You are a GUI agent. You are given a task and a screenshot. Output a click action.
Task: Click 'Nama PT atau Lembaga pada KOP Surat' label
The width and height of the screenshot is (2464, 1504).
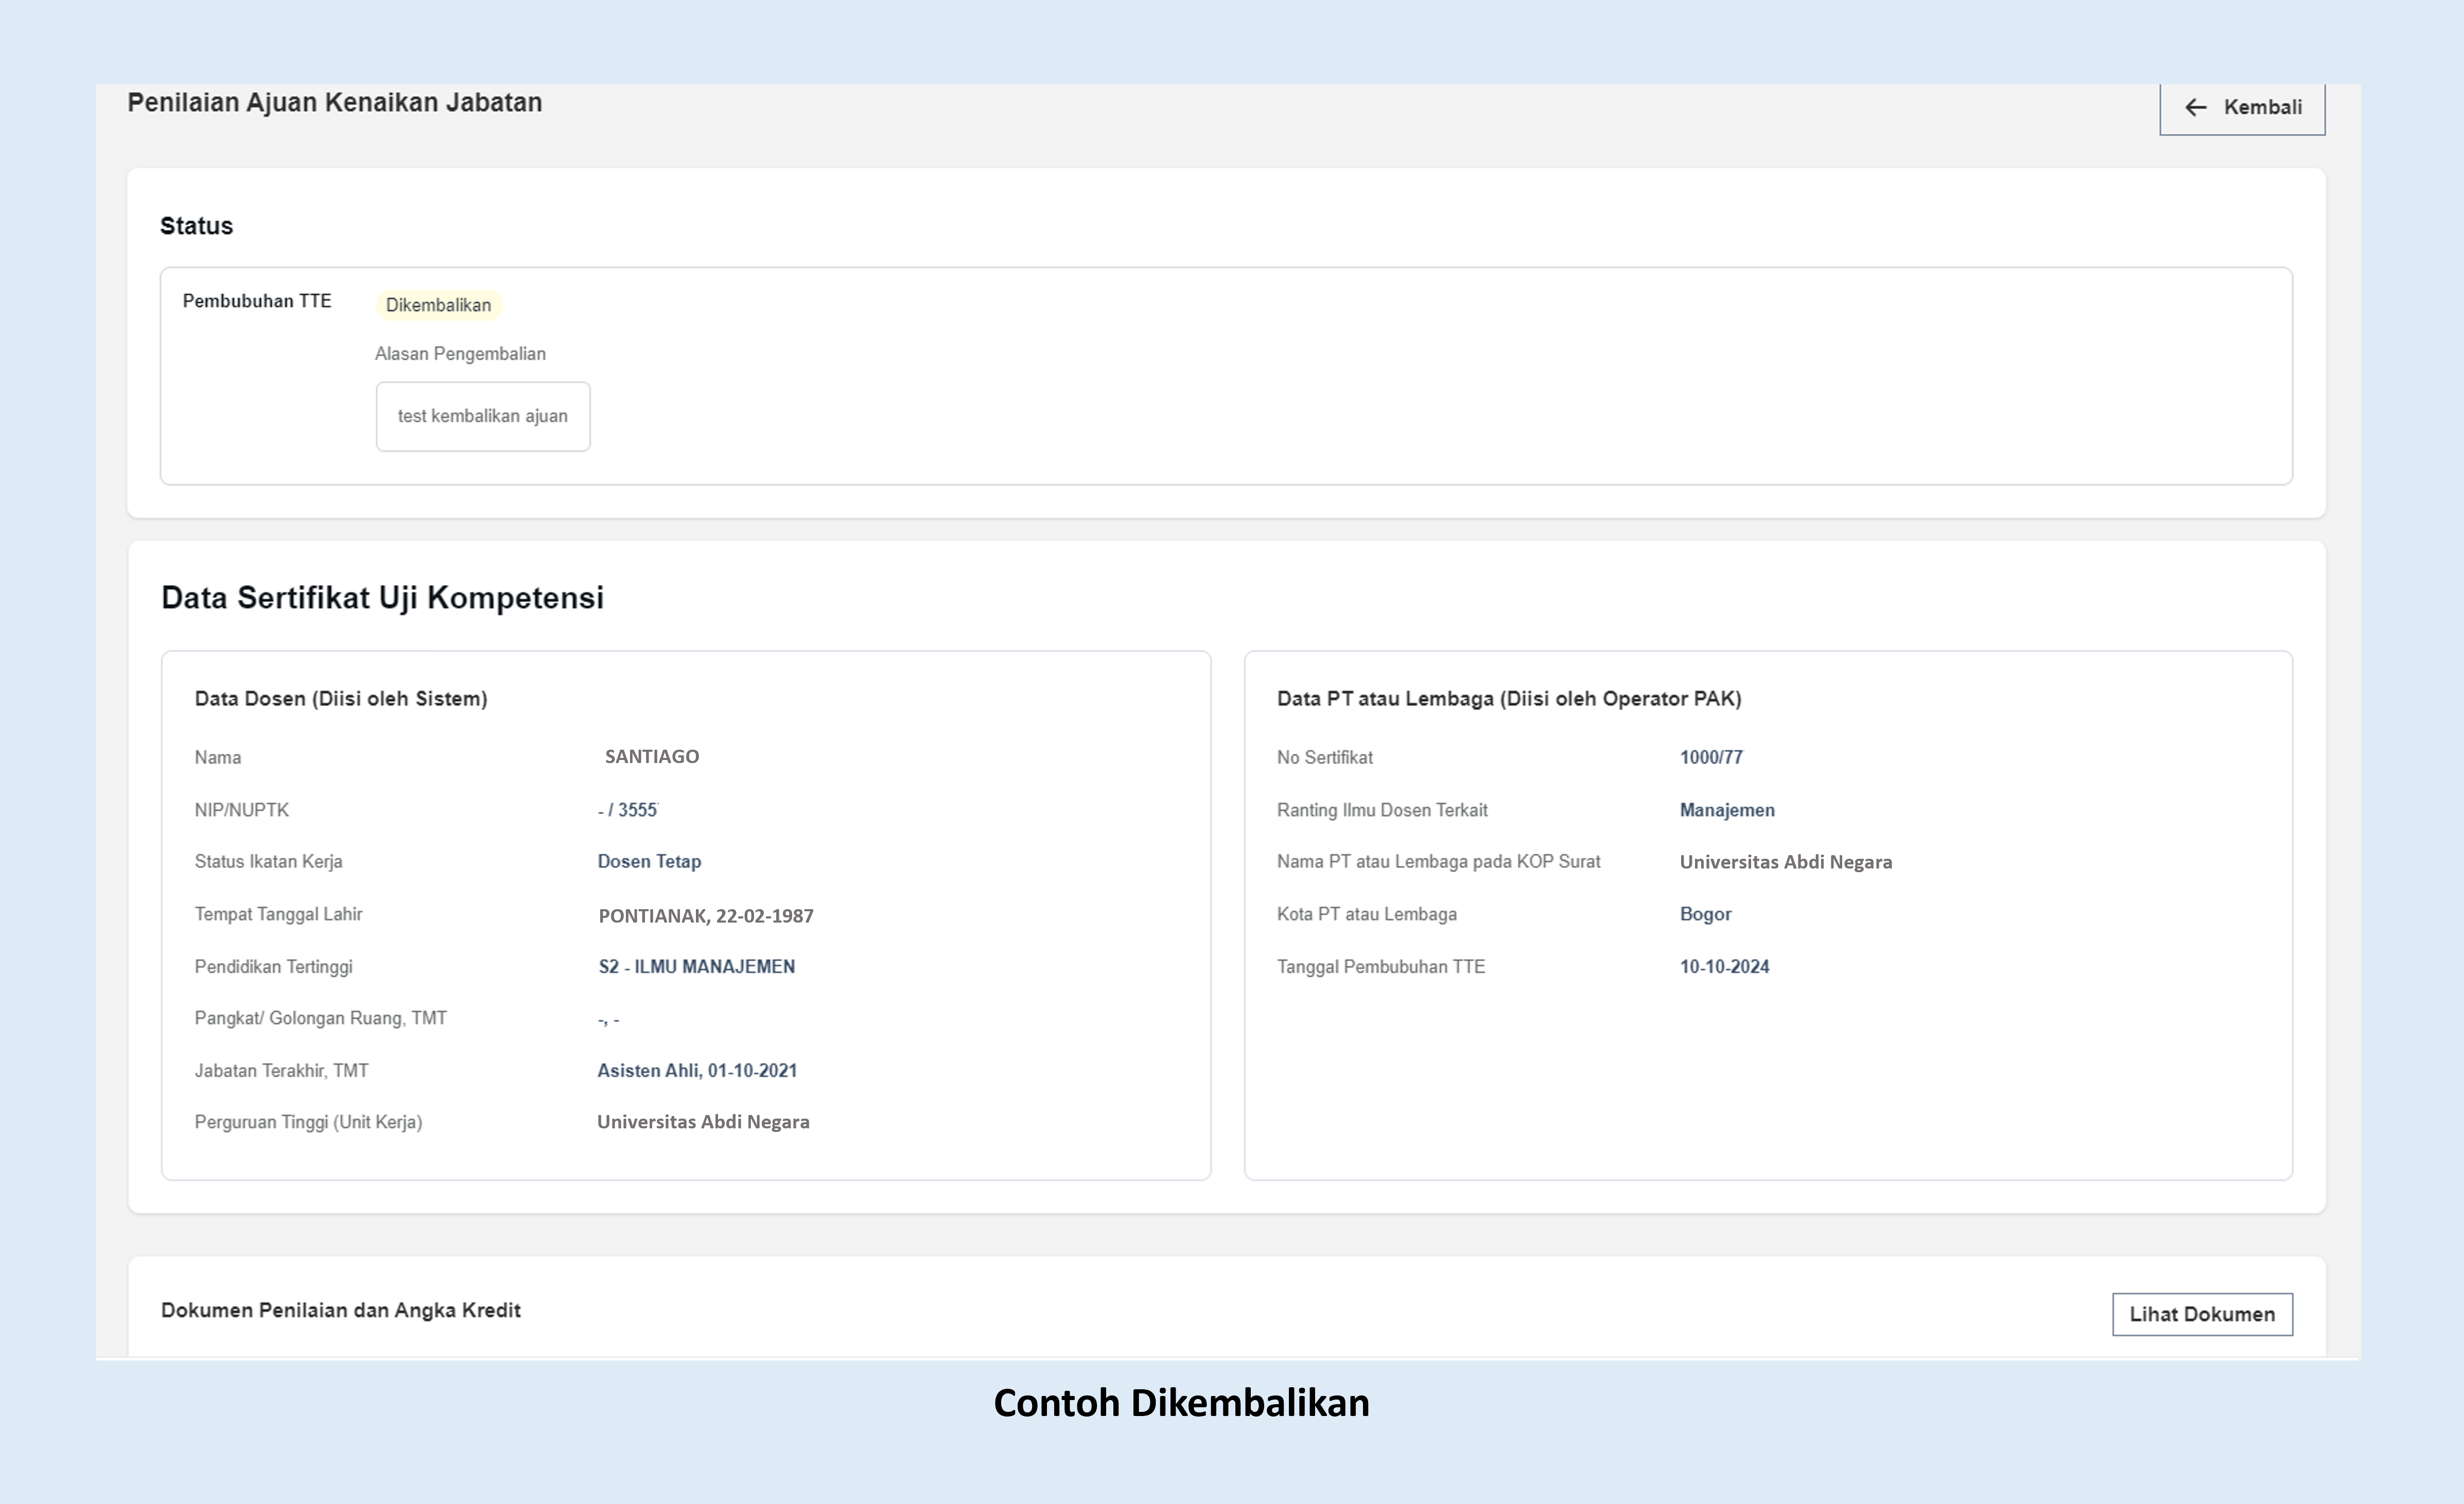1439,861
